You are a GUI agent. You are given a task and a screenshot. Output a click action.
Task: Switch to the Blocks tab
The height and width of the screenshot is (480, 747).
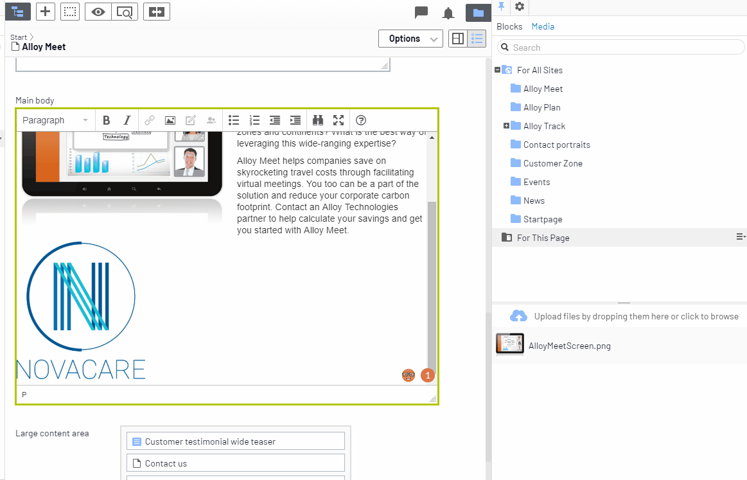[509, 27]
